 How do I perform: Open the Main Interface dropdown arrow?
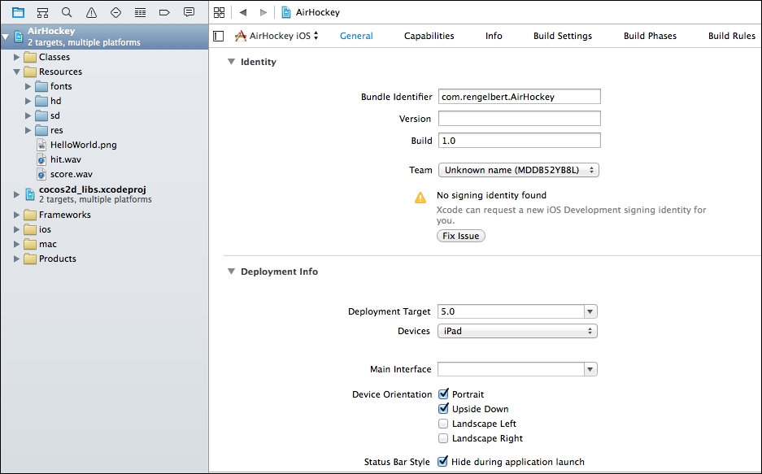point(590,369)
